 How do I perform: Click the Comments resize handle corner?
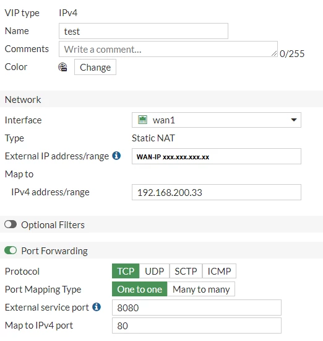click(x=274, y=53)
